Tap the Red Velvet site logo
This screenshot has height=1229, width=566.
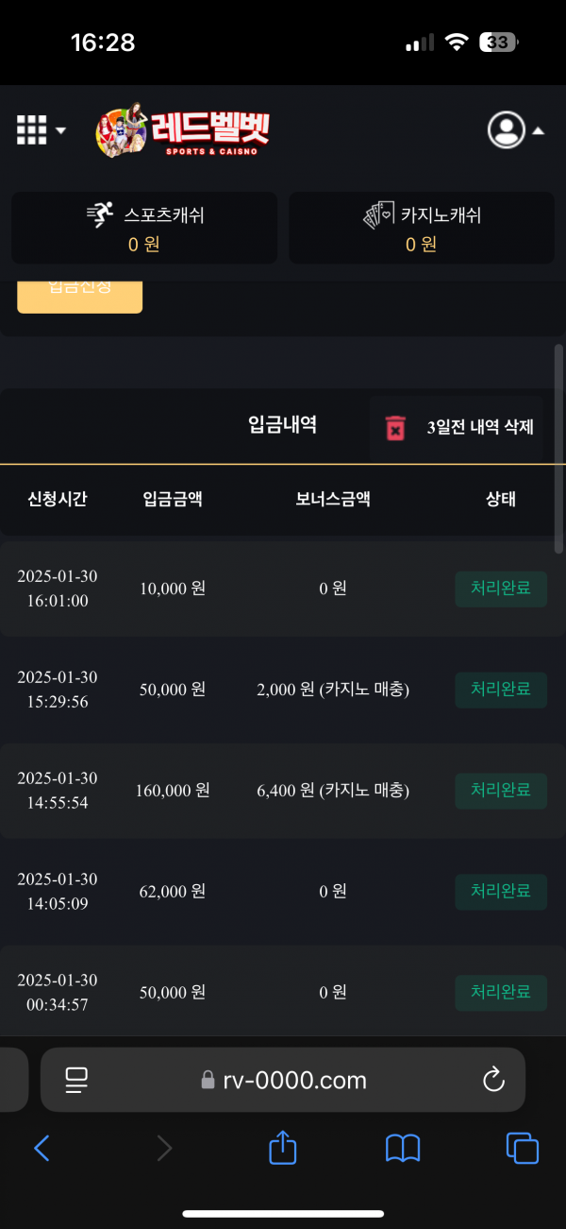[183, 130]
